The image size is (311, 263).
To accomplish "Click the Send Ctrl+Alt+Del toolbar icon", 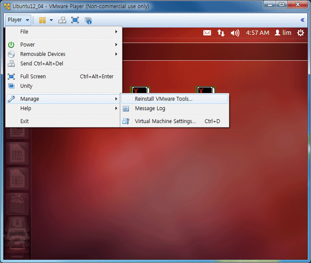I will pos(62,20).
